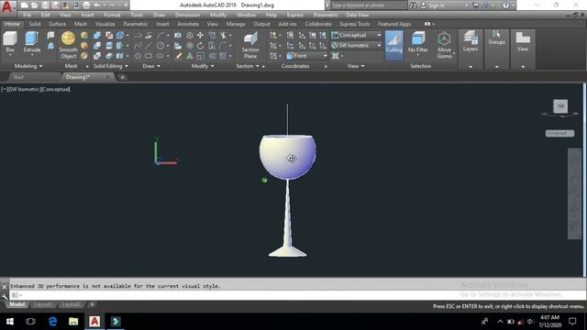Select the Spline draw tool
Viewport: 587px width, 330px height.
(x=138, y=46)
